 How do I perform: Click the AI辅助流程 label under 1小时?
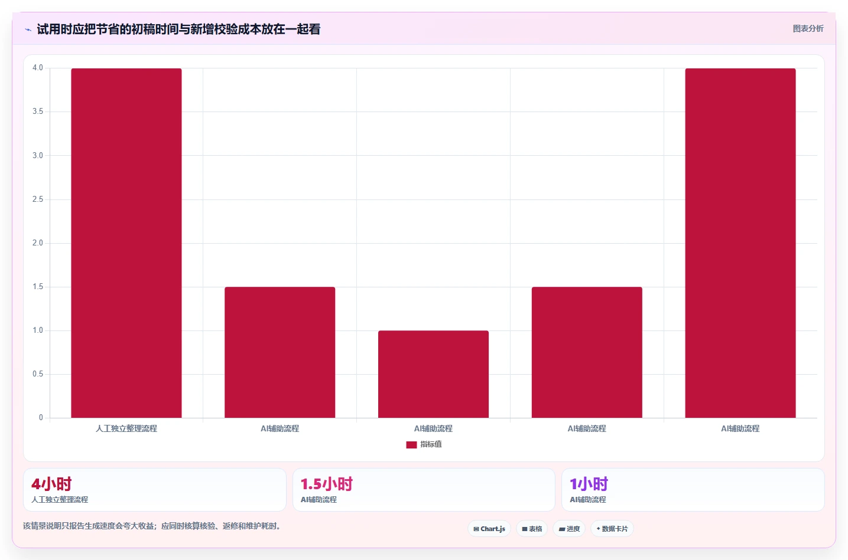(x=588, y=499)
